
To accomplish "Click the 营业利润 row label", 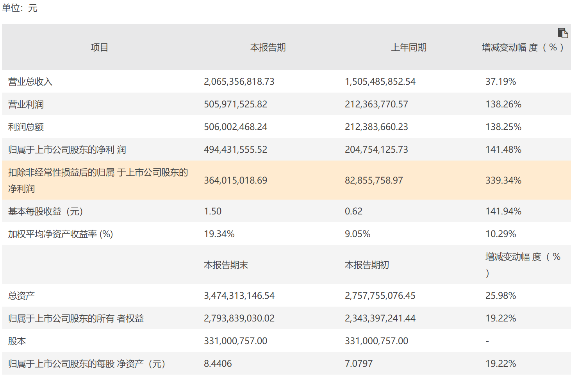I will (x=26, y=104).
